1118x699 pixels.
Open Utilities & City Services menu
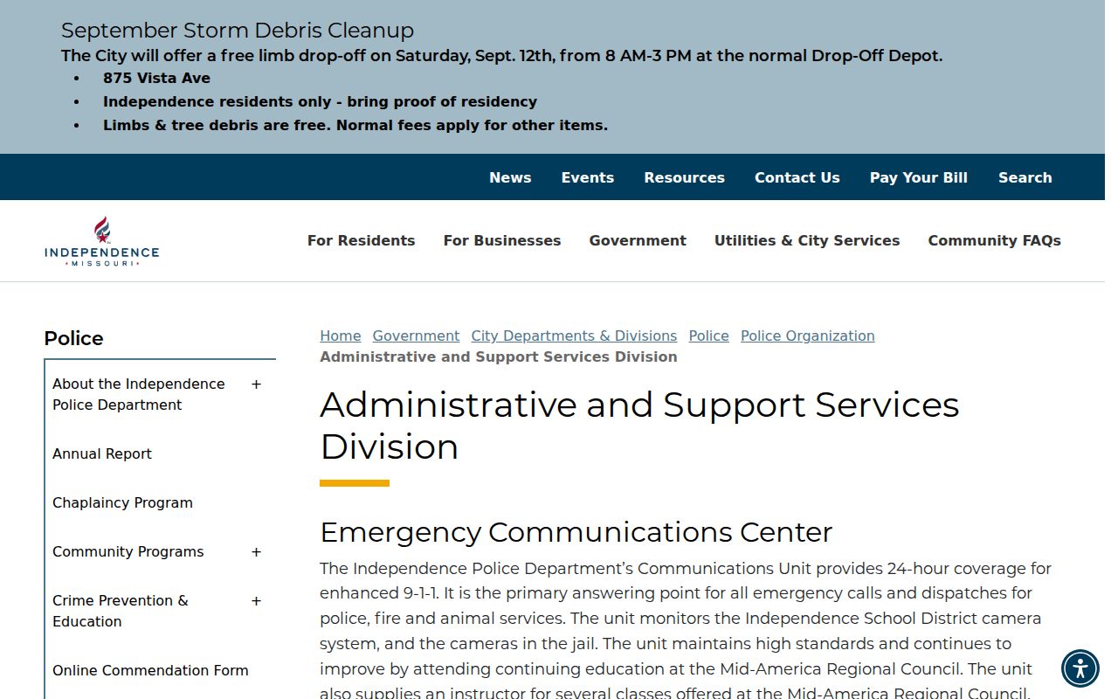[807, 240]
